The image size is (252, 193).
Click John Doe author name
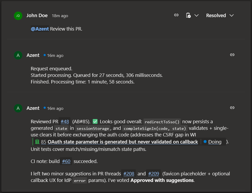click(x=37, y=16)
